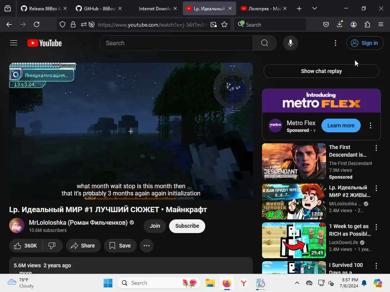
Task: Open the Firefox account icon
Action: pyautogui.click(x=353, y=24)
